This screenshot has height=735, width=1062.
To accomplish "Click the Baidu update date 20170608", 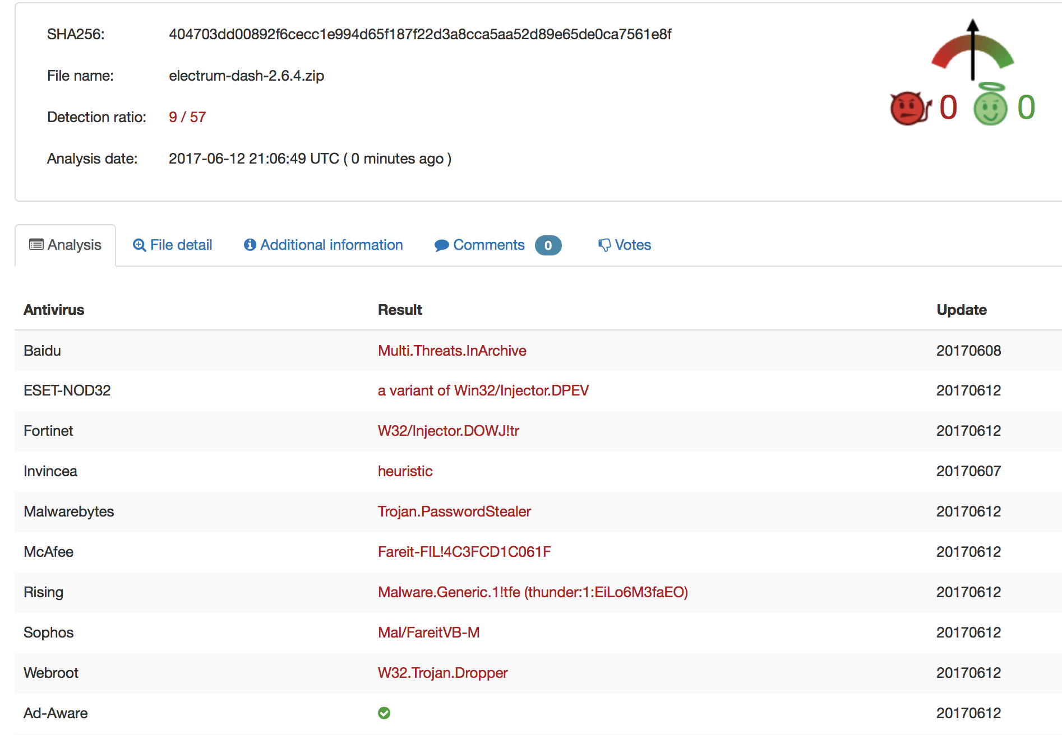I will click(968, 351).
